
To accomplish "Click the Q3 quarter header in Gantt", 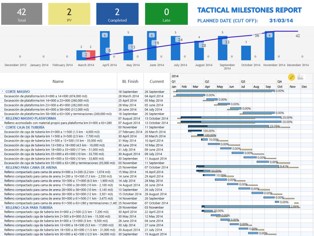I will click(243, 81).
